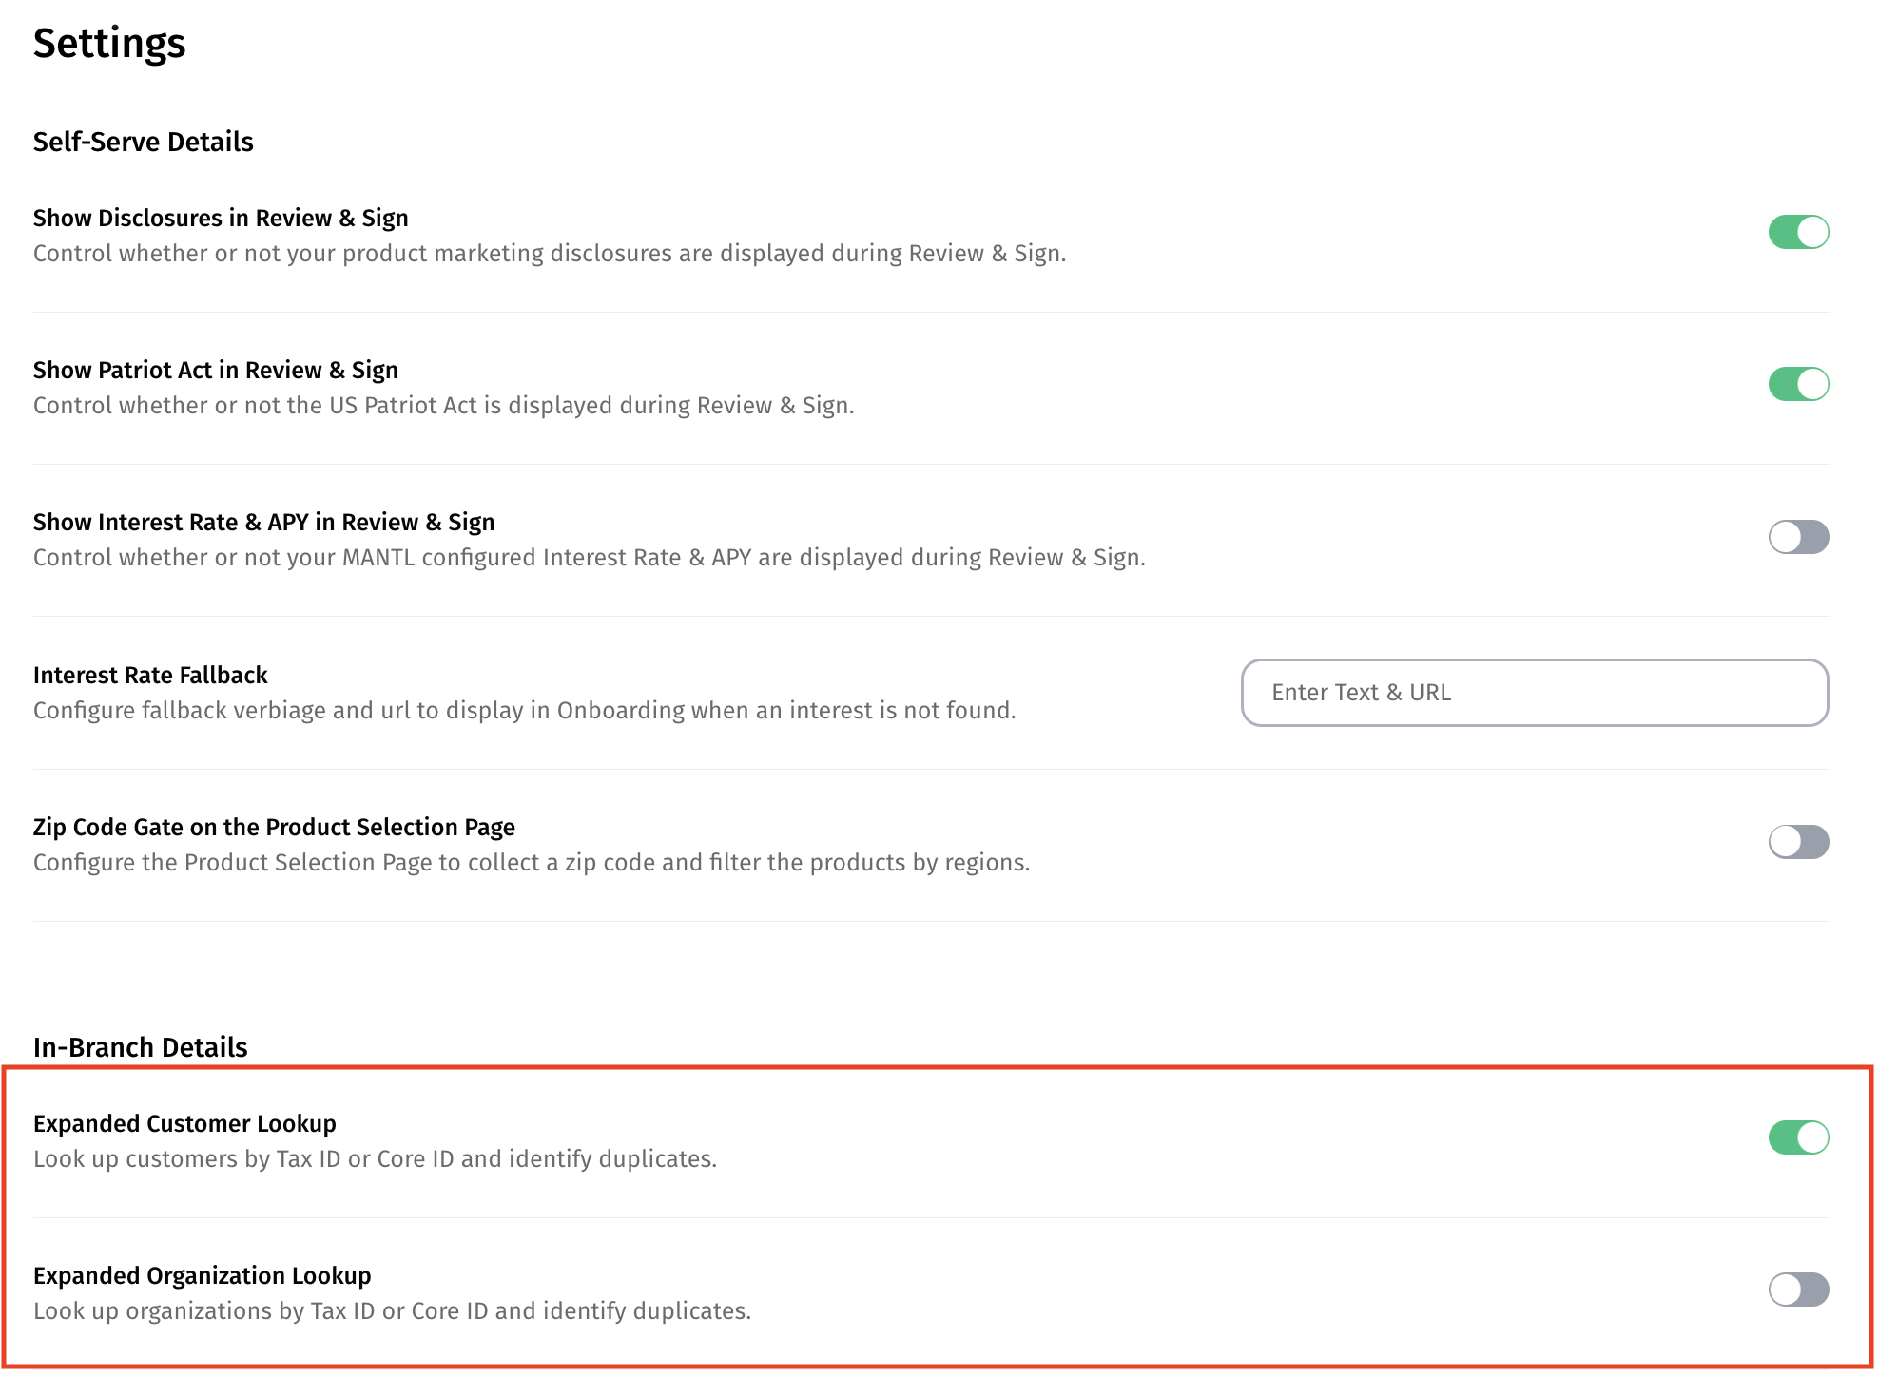Image resolution: width=1879 pixels, height=1376 pixels.
Task: Click the Zip Code Gate setting title
Action: click(274, 827)
